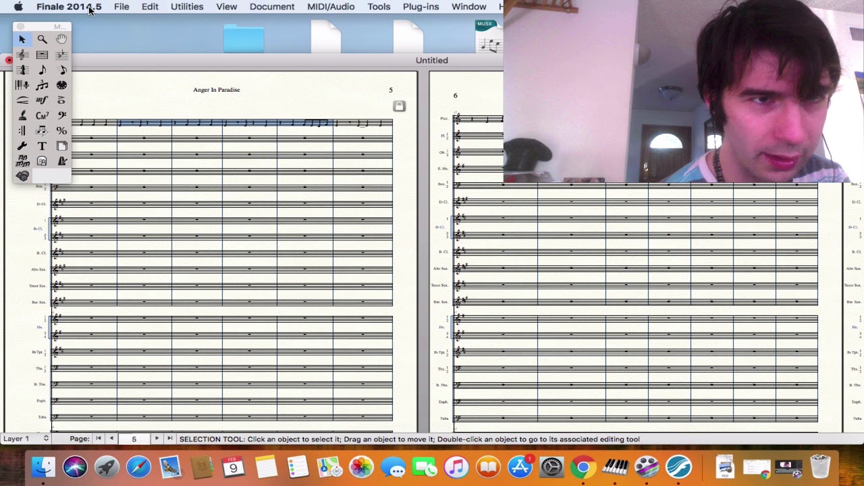Select the Time Signature tool

click(x=22, y=70)
